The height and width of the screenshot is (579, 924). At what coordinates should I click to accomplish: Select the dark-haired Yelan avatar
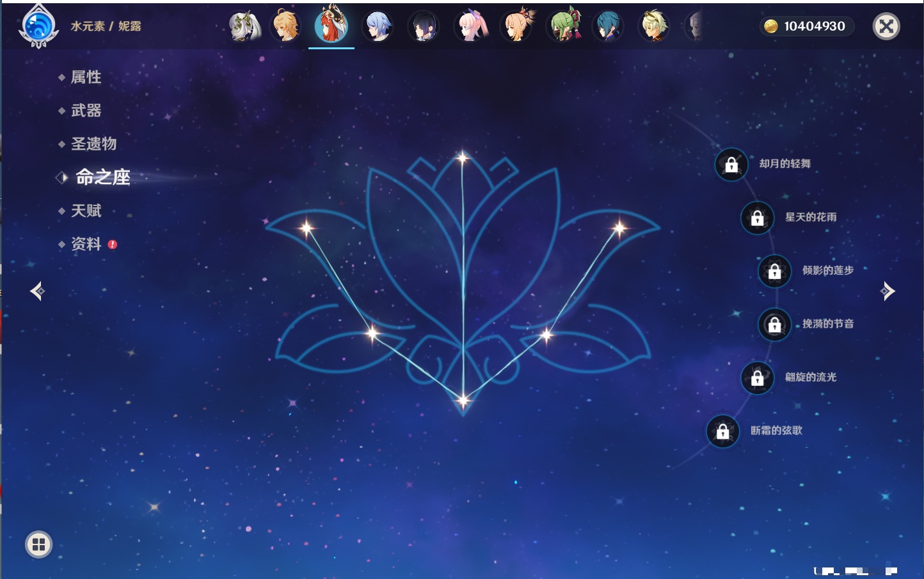pyautogui.click(x=424, y=27)
